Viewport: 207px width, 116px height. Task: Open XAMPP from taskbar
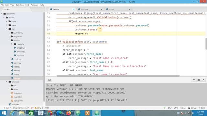pos(87,113)
